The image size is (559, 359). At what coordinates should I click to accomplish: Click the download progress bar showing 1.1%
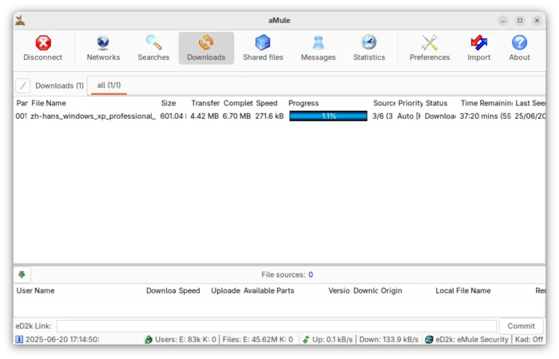coord(328,116)
